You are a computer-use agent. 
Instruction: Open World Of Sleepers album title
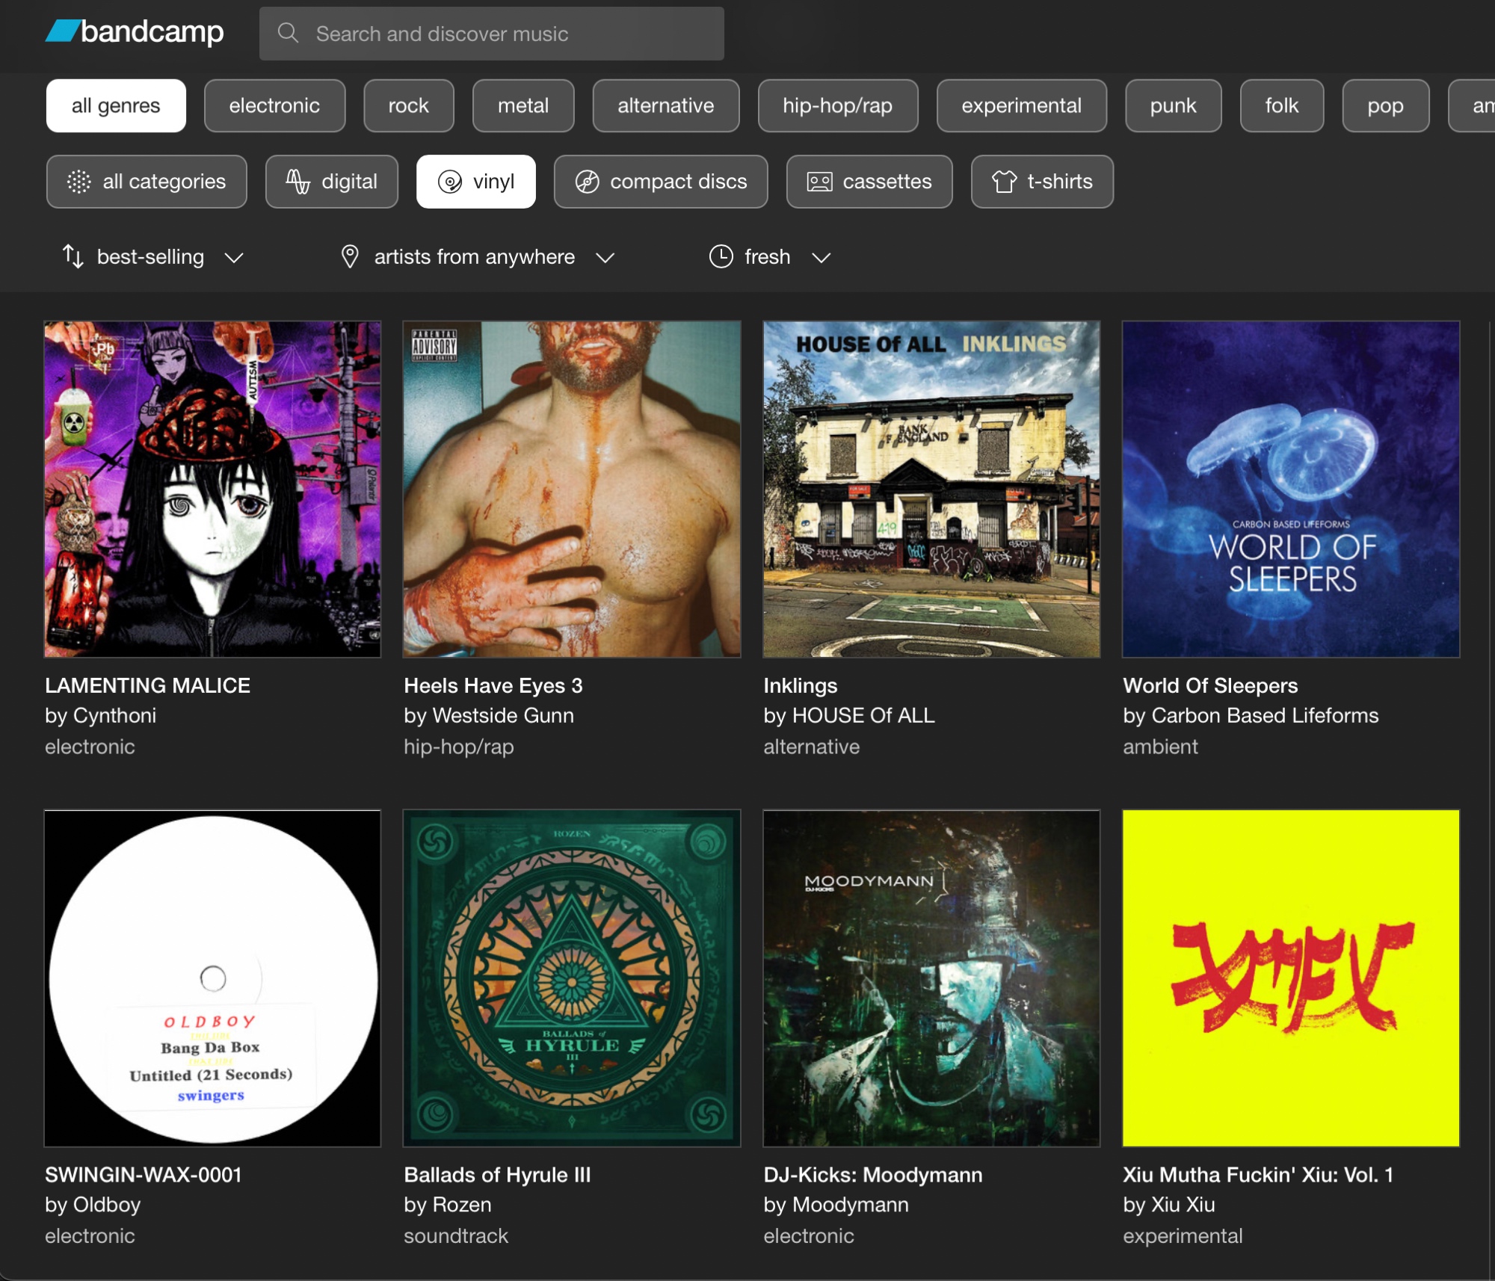[1209, 685]
